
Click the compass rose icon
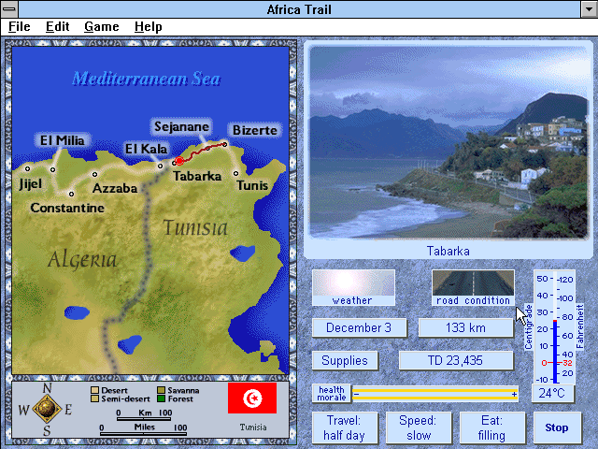pos(47,409)
